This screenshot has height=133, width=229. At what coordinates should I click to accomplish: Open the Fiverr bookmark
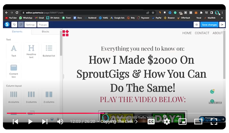click(67, 18)
